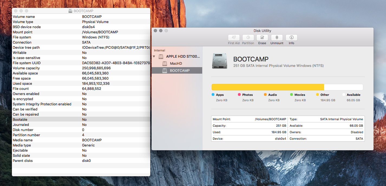Click the white Available legend dot

[x=344, y=95]
